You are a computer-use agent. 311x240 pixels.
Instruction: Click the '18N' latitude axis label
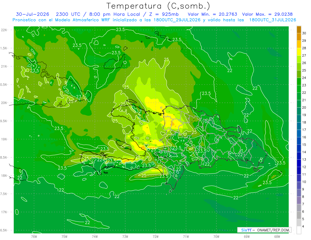point(4,176)
